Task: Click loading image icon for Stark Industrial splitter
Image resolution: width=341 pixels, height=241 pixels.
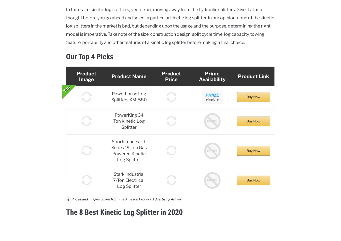Action: click(86, 180)
